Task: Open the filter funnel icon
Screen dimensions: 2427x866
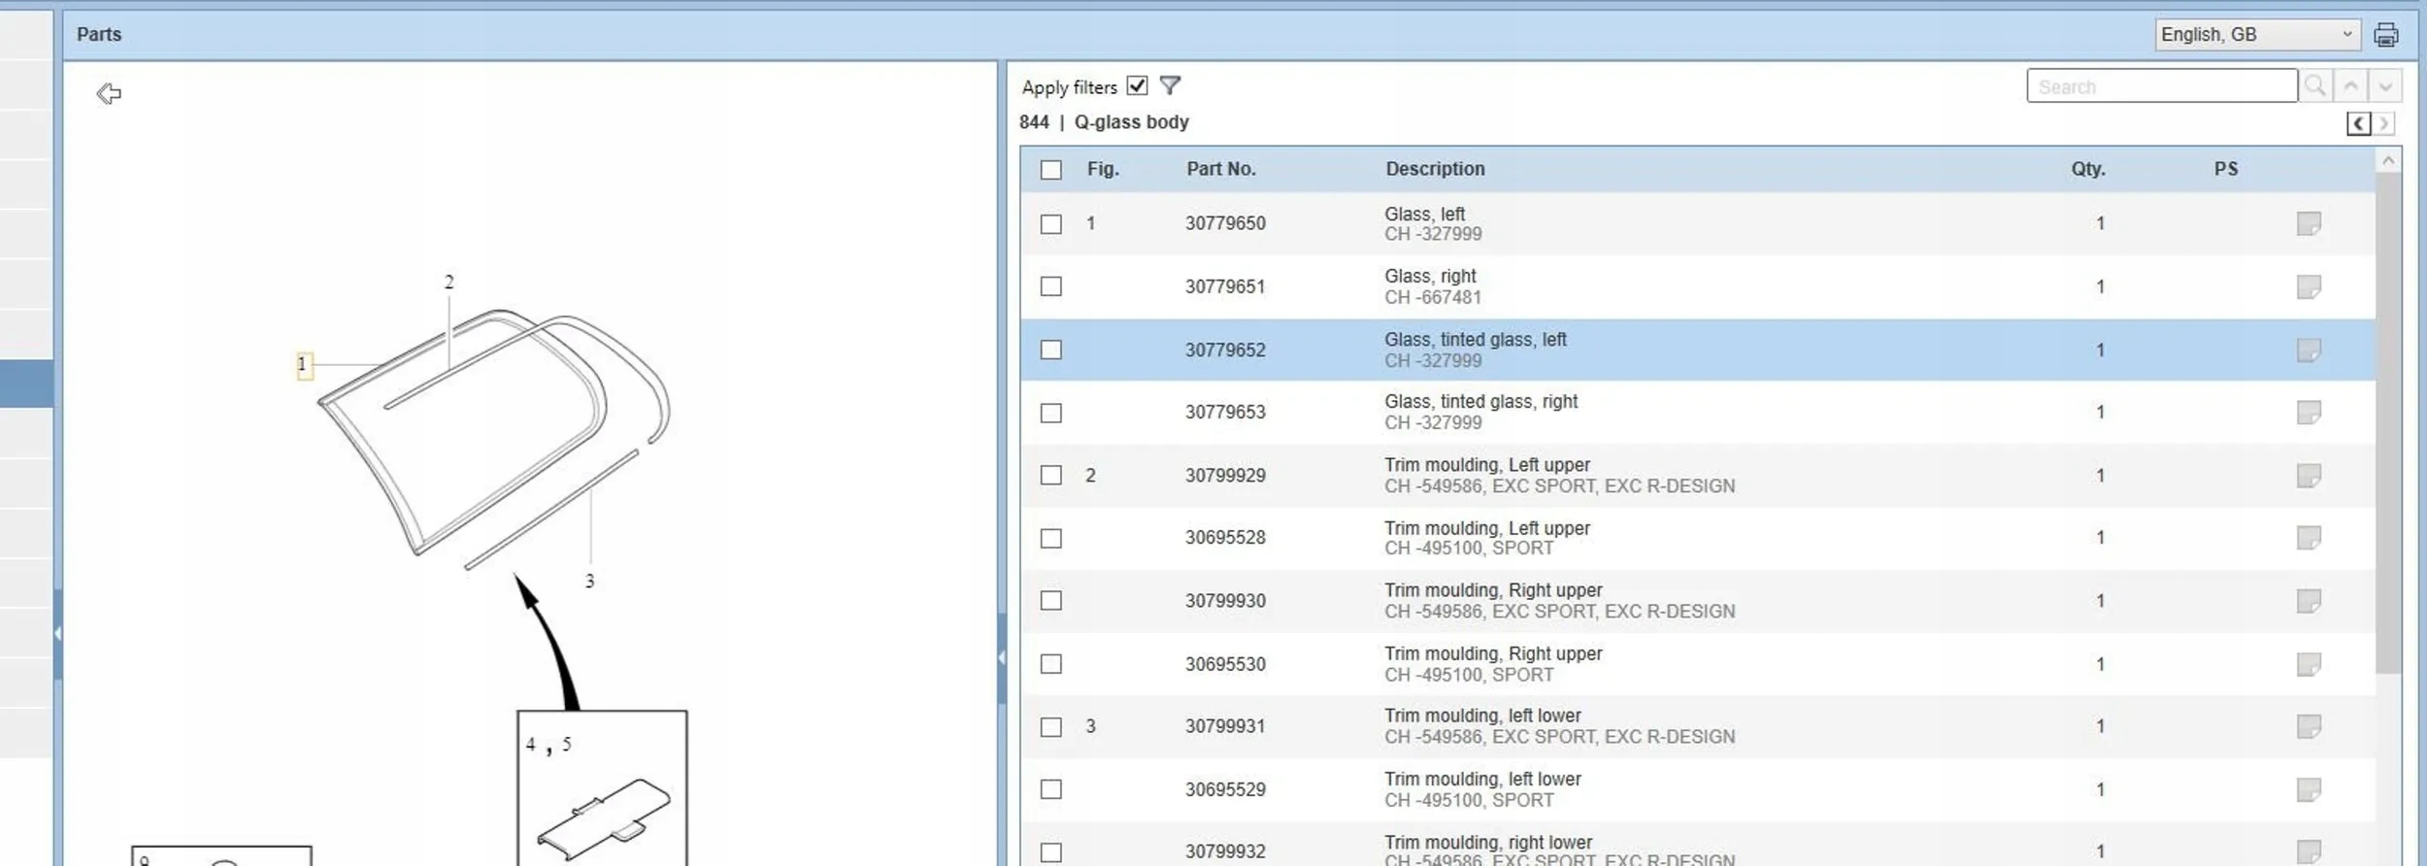Action: click(x=1170, y=86)
